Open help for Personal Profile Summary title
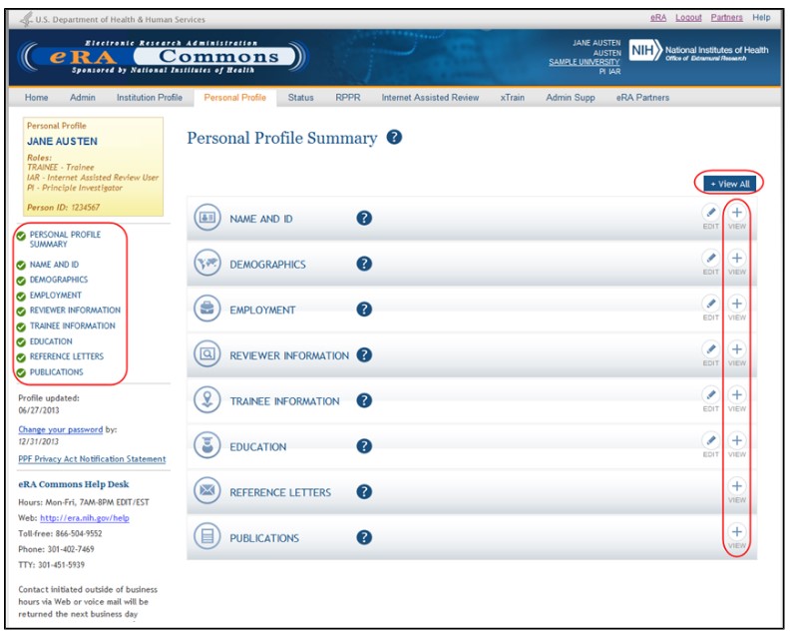Image resolution: width=791 pixels, height=634 pixels. coord(394,137)
